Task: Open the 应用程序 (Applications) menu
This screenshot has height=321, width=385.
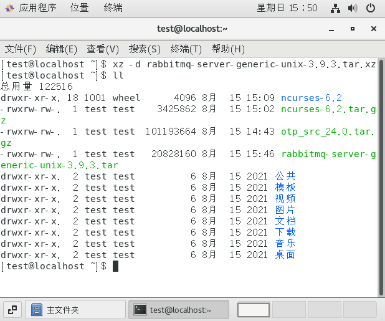Action: pos(37,8)
